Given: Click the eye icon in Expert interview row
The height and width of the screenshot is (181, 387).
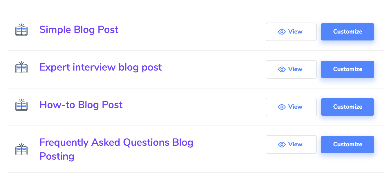Looking at the screenshot, I should point(282,69).
